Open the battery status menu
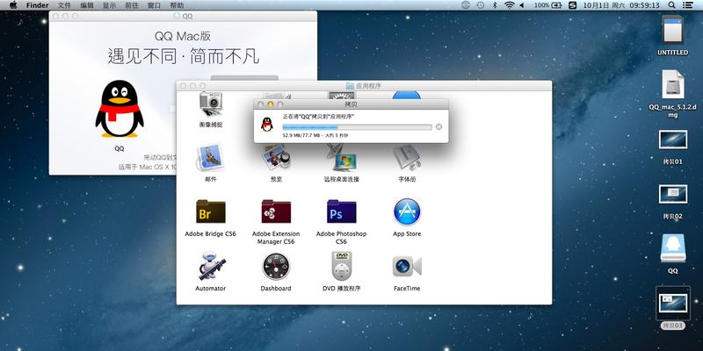The width and height of the screenshot is (703, 351). (x=548, y=5)
